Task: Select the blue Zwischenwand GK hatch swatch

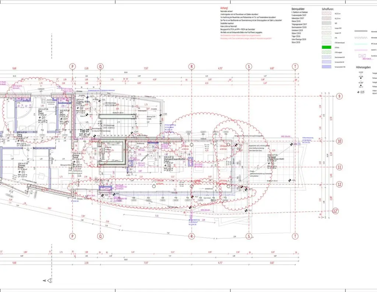Action: pos(326,57)
